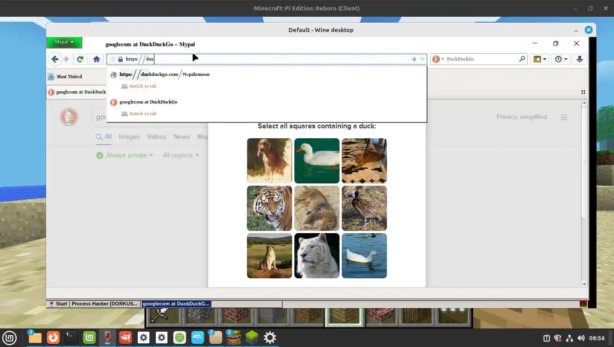Viewport: 614px width, 347px height.
Task: Open the Home page icon
Action: pos(96,59)
